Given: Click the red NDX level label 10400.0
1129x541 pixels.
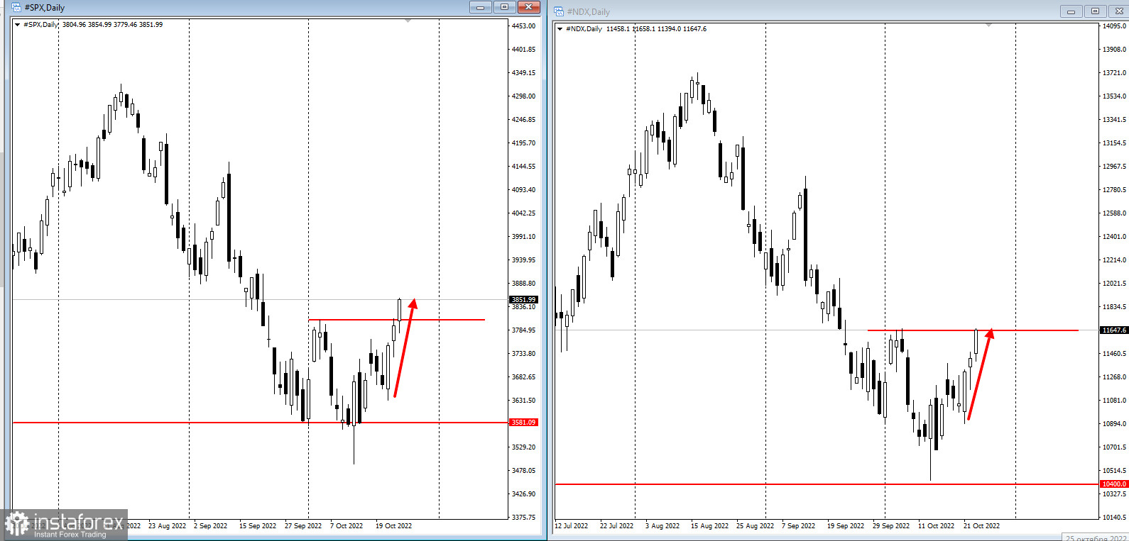Looking at the screenshot, I should (1113, 484).
